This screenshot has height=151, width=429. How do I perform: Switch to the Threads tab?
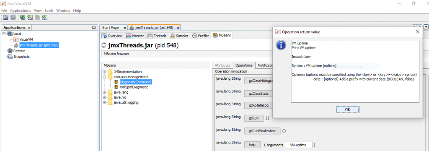[x=157, y=36]
